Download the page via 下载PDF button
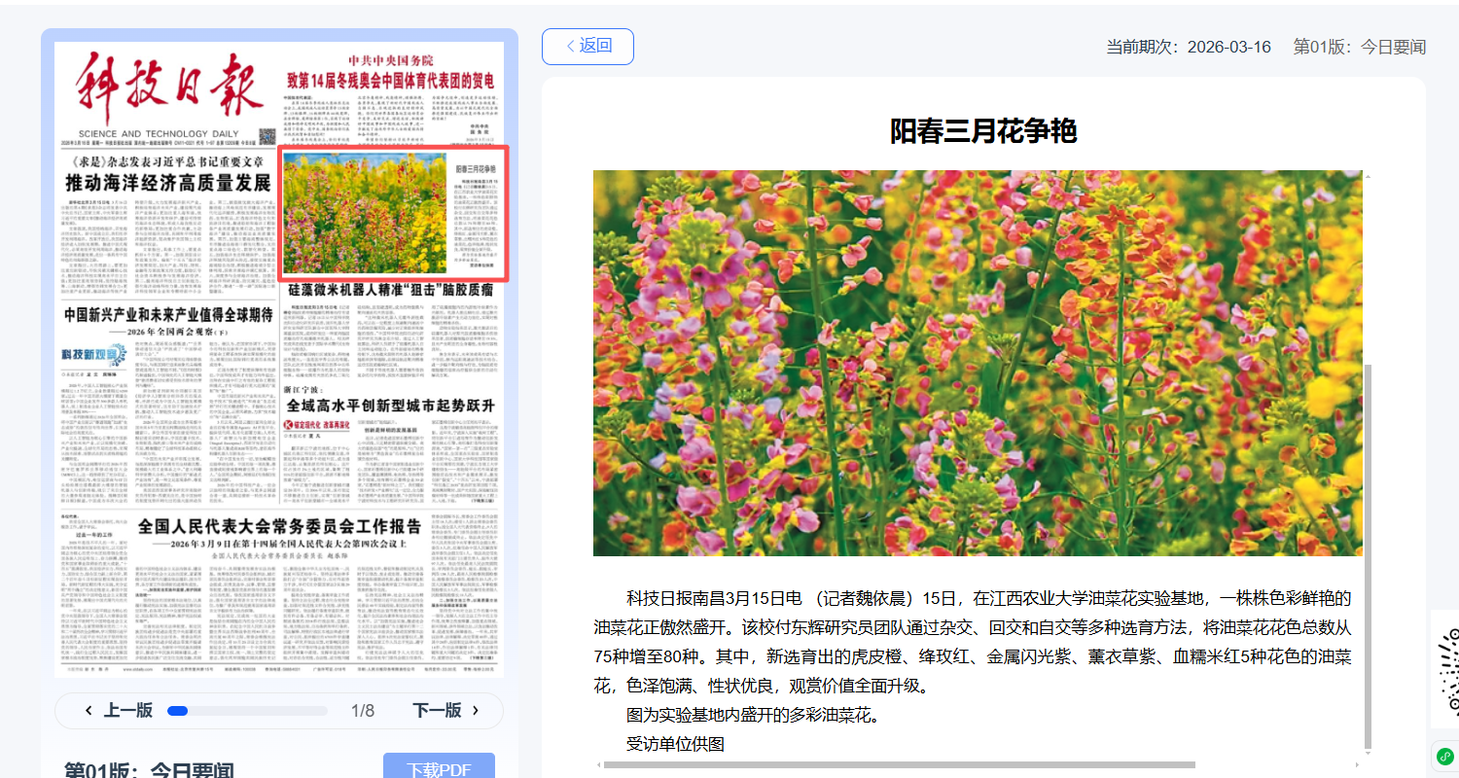 click(439, 768)
